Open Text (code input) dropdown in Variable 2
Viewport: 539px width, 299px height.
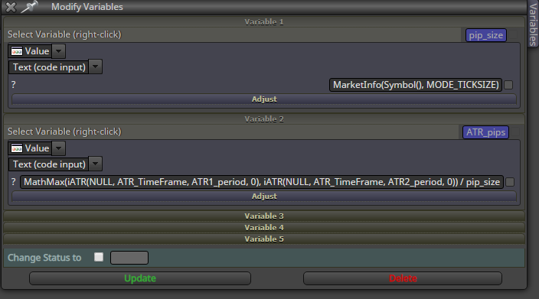95,164
